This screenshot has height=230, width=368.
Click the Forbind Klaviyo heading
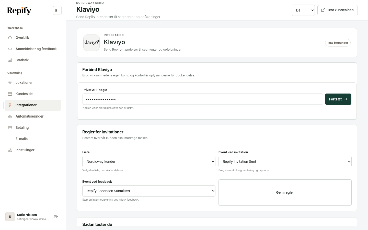[x=97, y=70]
